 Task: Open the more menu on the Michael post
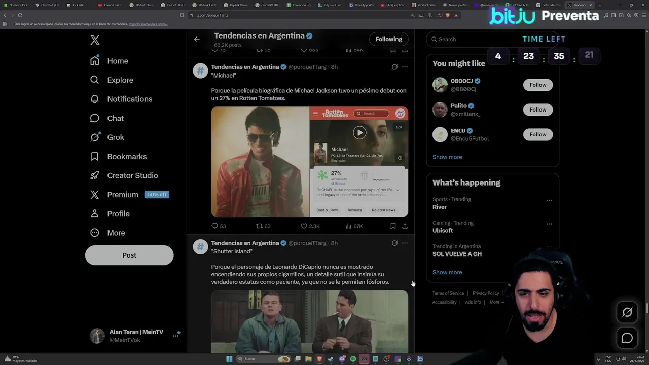[x=405, y=67]
